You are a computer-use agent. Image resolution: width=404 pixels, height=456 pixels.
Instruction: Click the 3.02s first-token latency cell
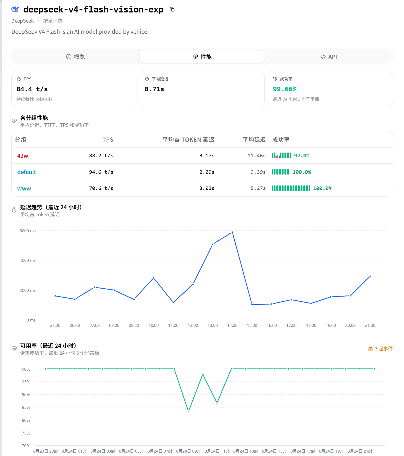coord(207,188)
